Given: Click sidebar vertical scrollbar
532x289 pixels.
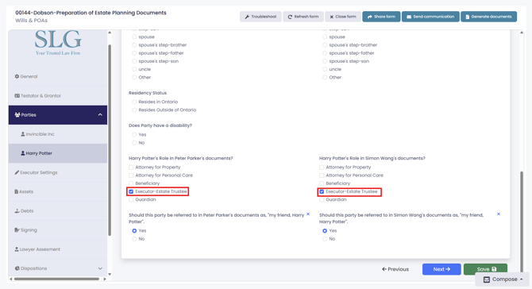Looking at the screenshot, I should [x=110, y=140].
